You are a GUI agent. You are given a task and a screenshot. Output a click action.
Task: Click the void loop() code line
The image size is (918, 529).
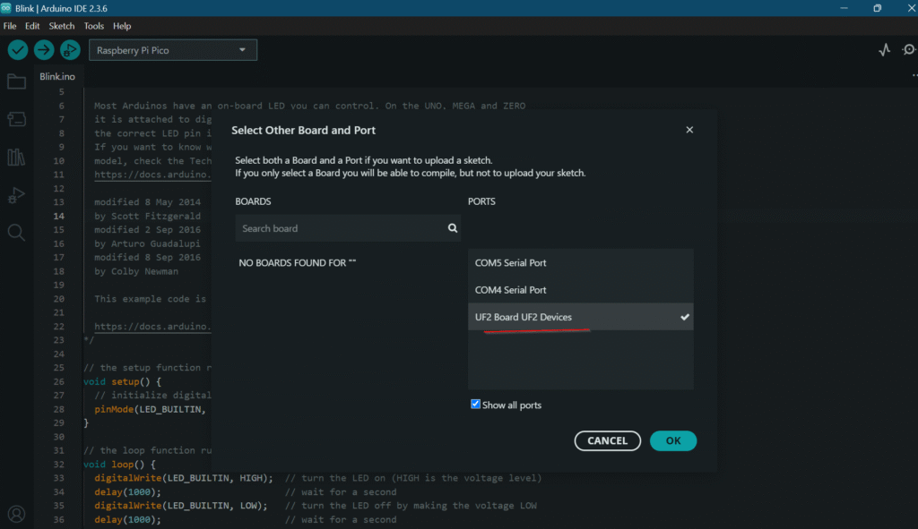(119, 465)
